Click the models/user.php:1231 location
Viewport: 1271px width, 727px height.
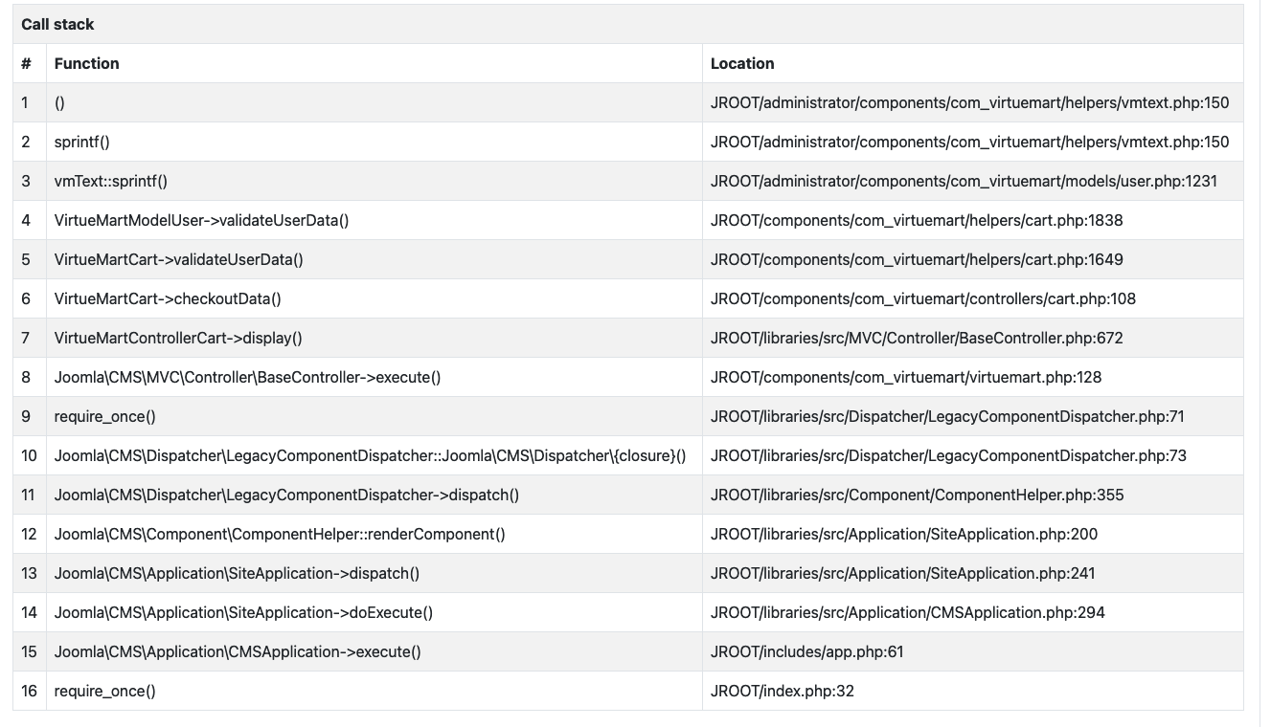[964, 181]
